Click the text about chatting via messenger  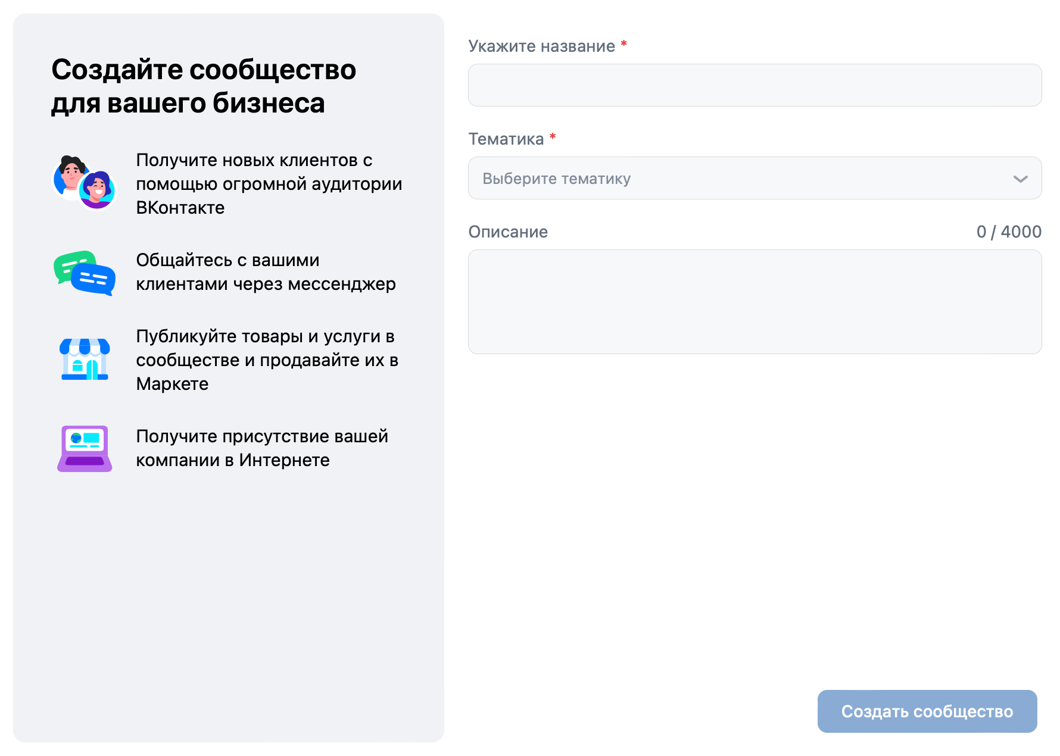(x=266, y=272)
